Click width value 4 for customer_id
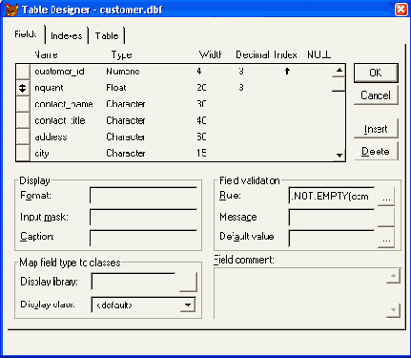411x358 pixels. [x=199, y=72]
